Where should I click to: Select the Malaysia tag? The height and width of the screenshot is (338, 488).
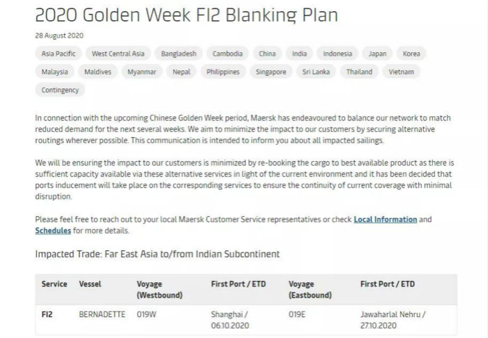(x=55, y=72)
